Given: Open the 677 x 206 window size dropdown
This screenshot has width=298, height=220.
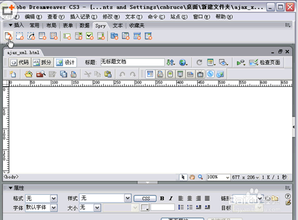Looking at the screenshot, I should click(257, 177).
